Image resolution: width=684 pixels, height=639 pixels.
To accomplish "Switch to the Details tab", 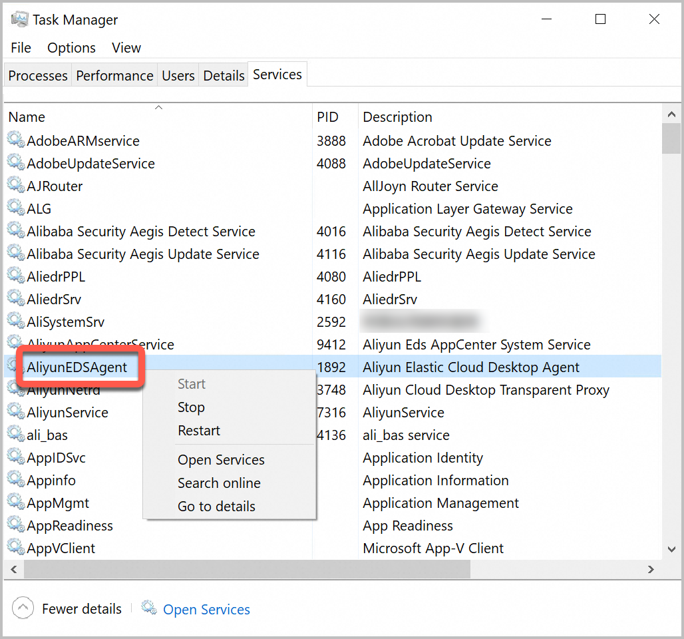I will click(x=224, y=75).
